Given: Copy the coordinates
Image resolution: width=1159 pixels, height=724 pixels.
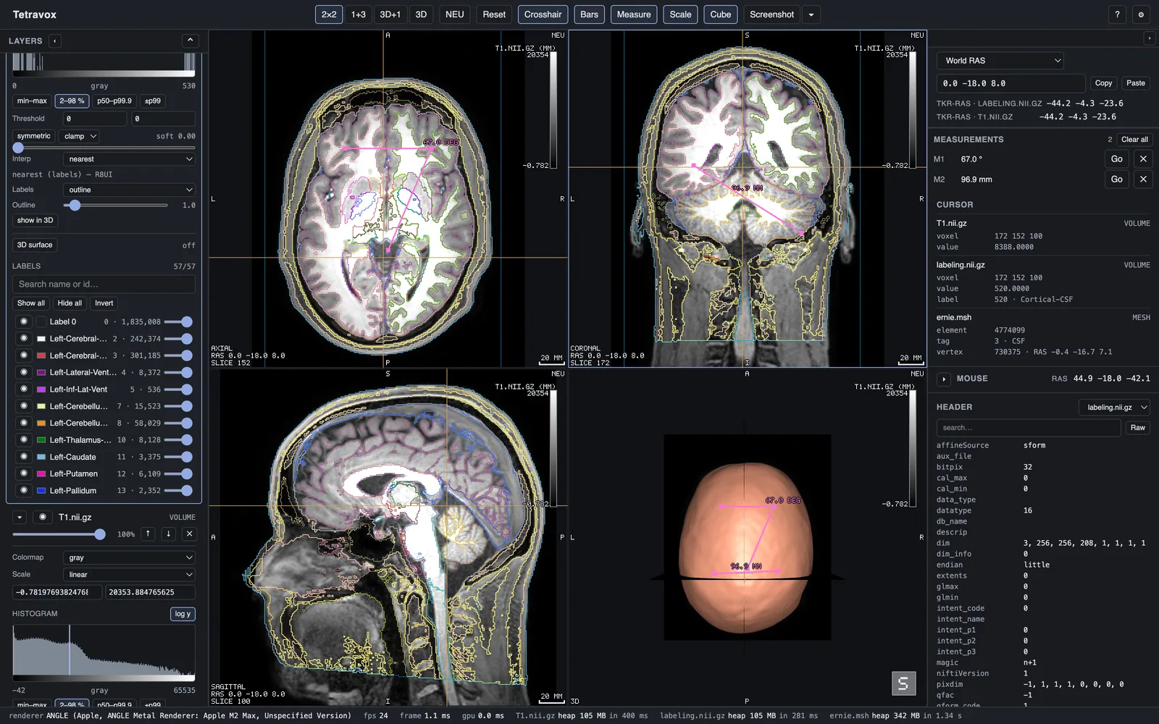Looking at the screenshot, I should pyautogui.click(x=1103, y=83).
